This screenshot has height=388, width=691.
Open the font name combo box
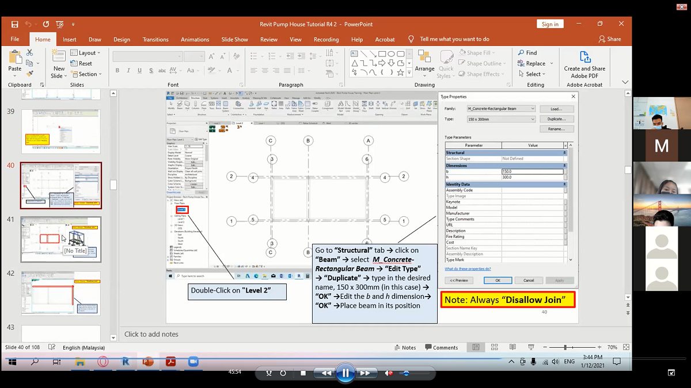tap(147, 56)
